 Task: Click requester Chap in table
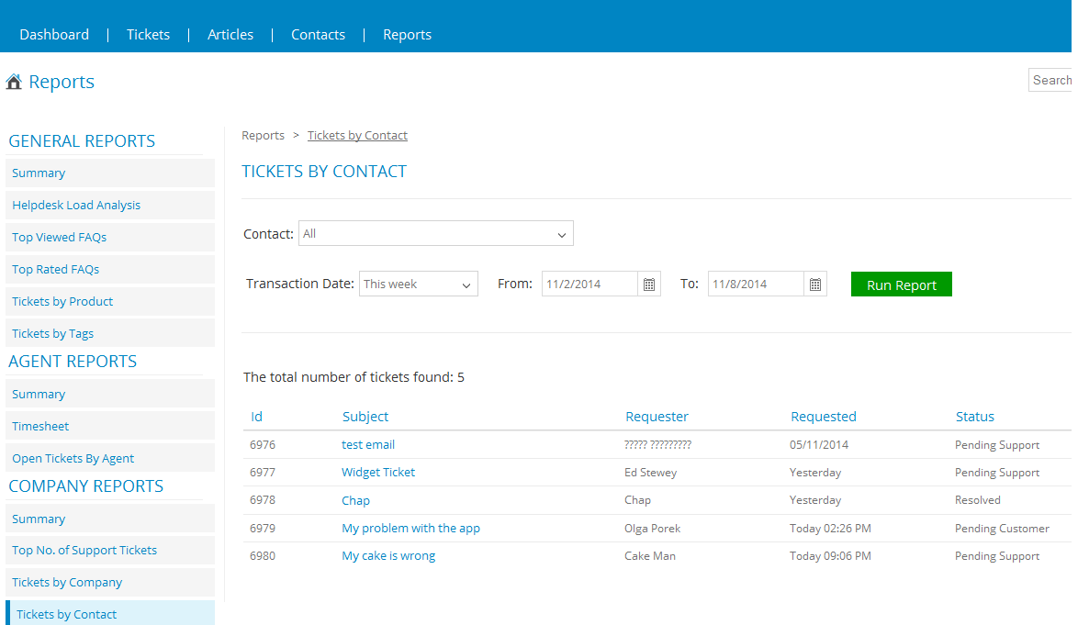pos(637,500)
